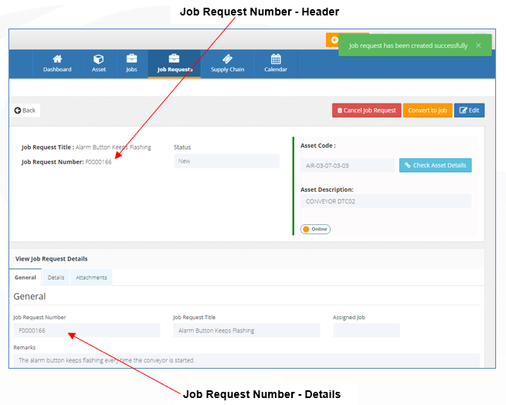Click the Asset Code field AIR-03-07-03-03
This screenshot has width=506, height=405.
tap(348, 165)
